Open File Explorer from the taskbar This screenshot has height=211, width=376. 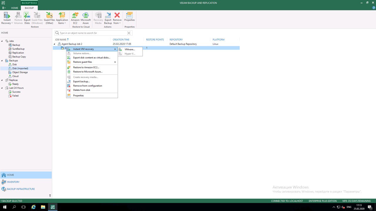pyautogui.click(x=43, y=207)
